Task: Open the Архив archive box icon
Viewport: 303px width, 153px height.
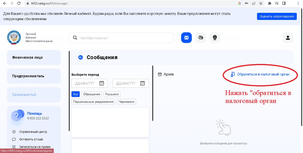Action: tap(160, 74)
